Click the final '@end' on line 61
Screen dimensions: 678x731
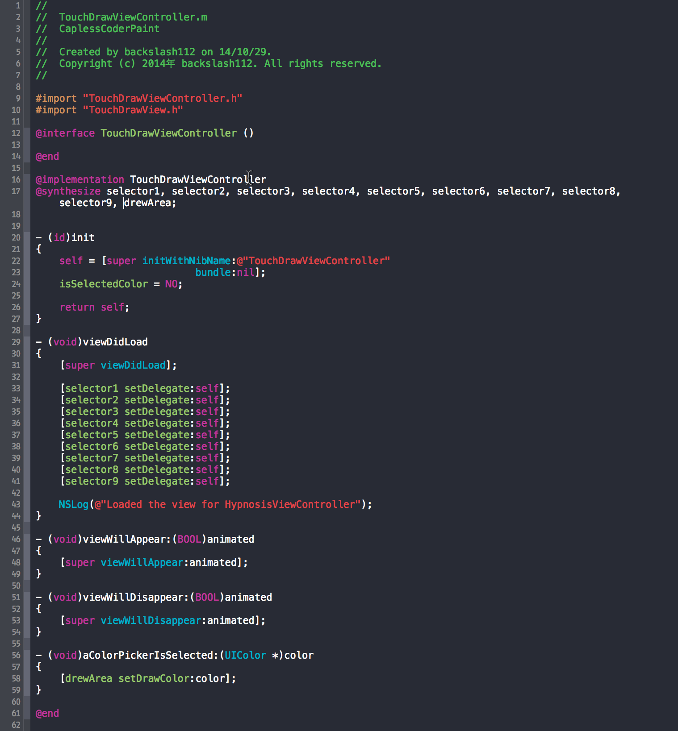click(x=47, y=713)
